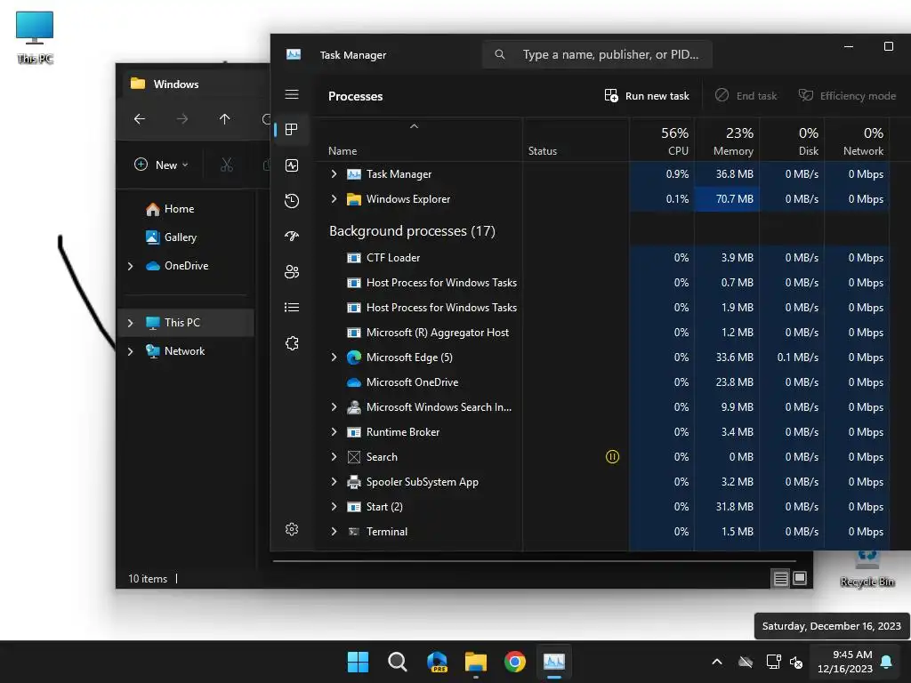Click the suspended pause icon on Search row

click(x=612, y=457)
